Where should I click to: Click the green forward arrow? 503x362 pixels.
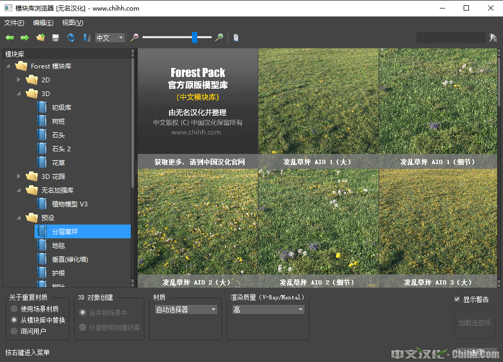click(24, 38)
